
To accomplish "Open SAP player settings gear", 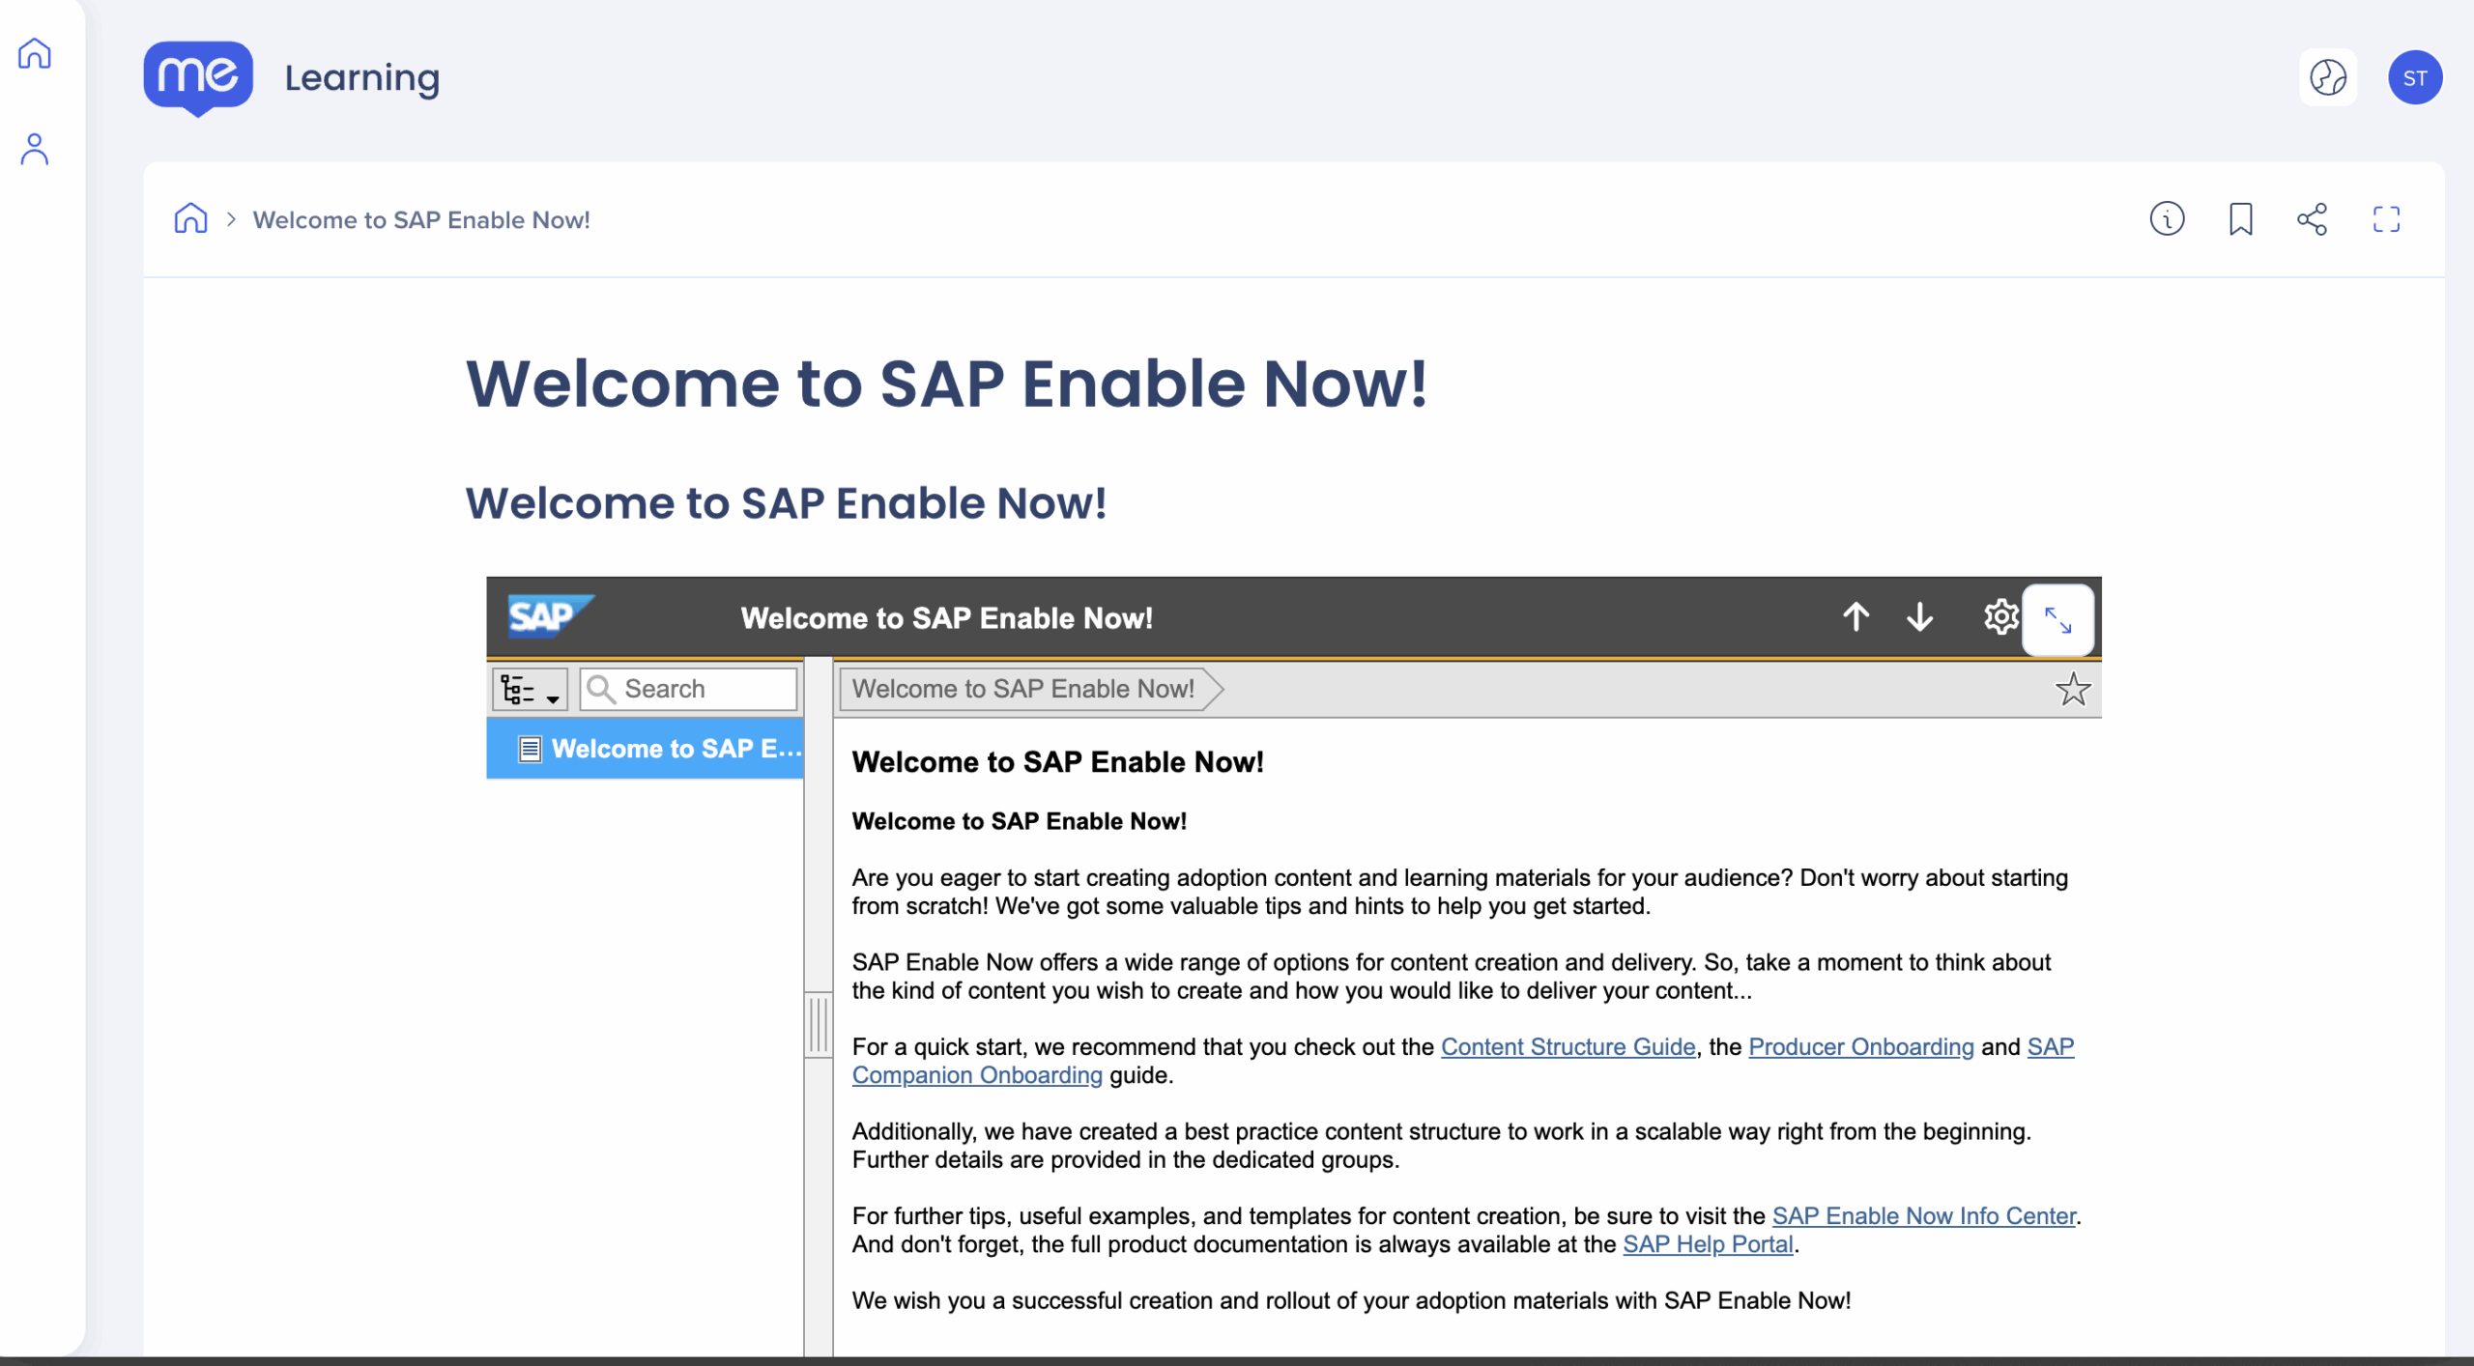I will click(x=2000, y=616).
